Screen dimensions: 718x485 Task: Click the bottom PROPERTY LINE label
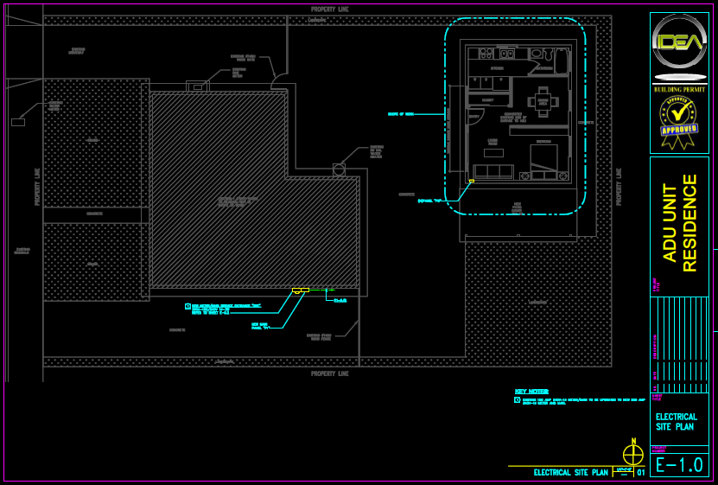pyautogui.click(x=329, y=373)
